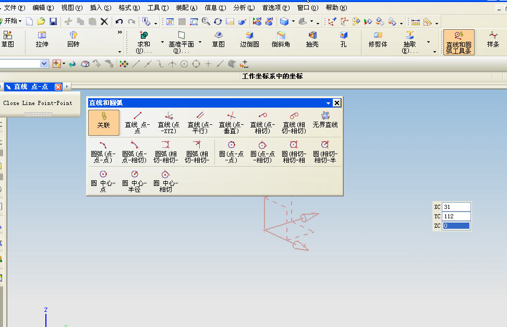Toggle the midpoint snap icon
The image size is (507, 327).
(x=148, y=64)
